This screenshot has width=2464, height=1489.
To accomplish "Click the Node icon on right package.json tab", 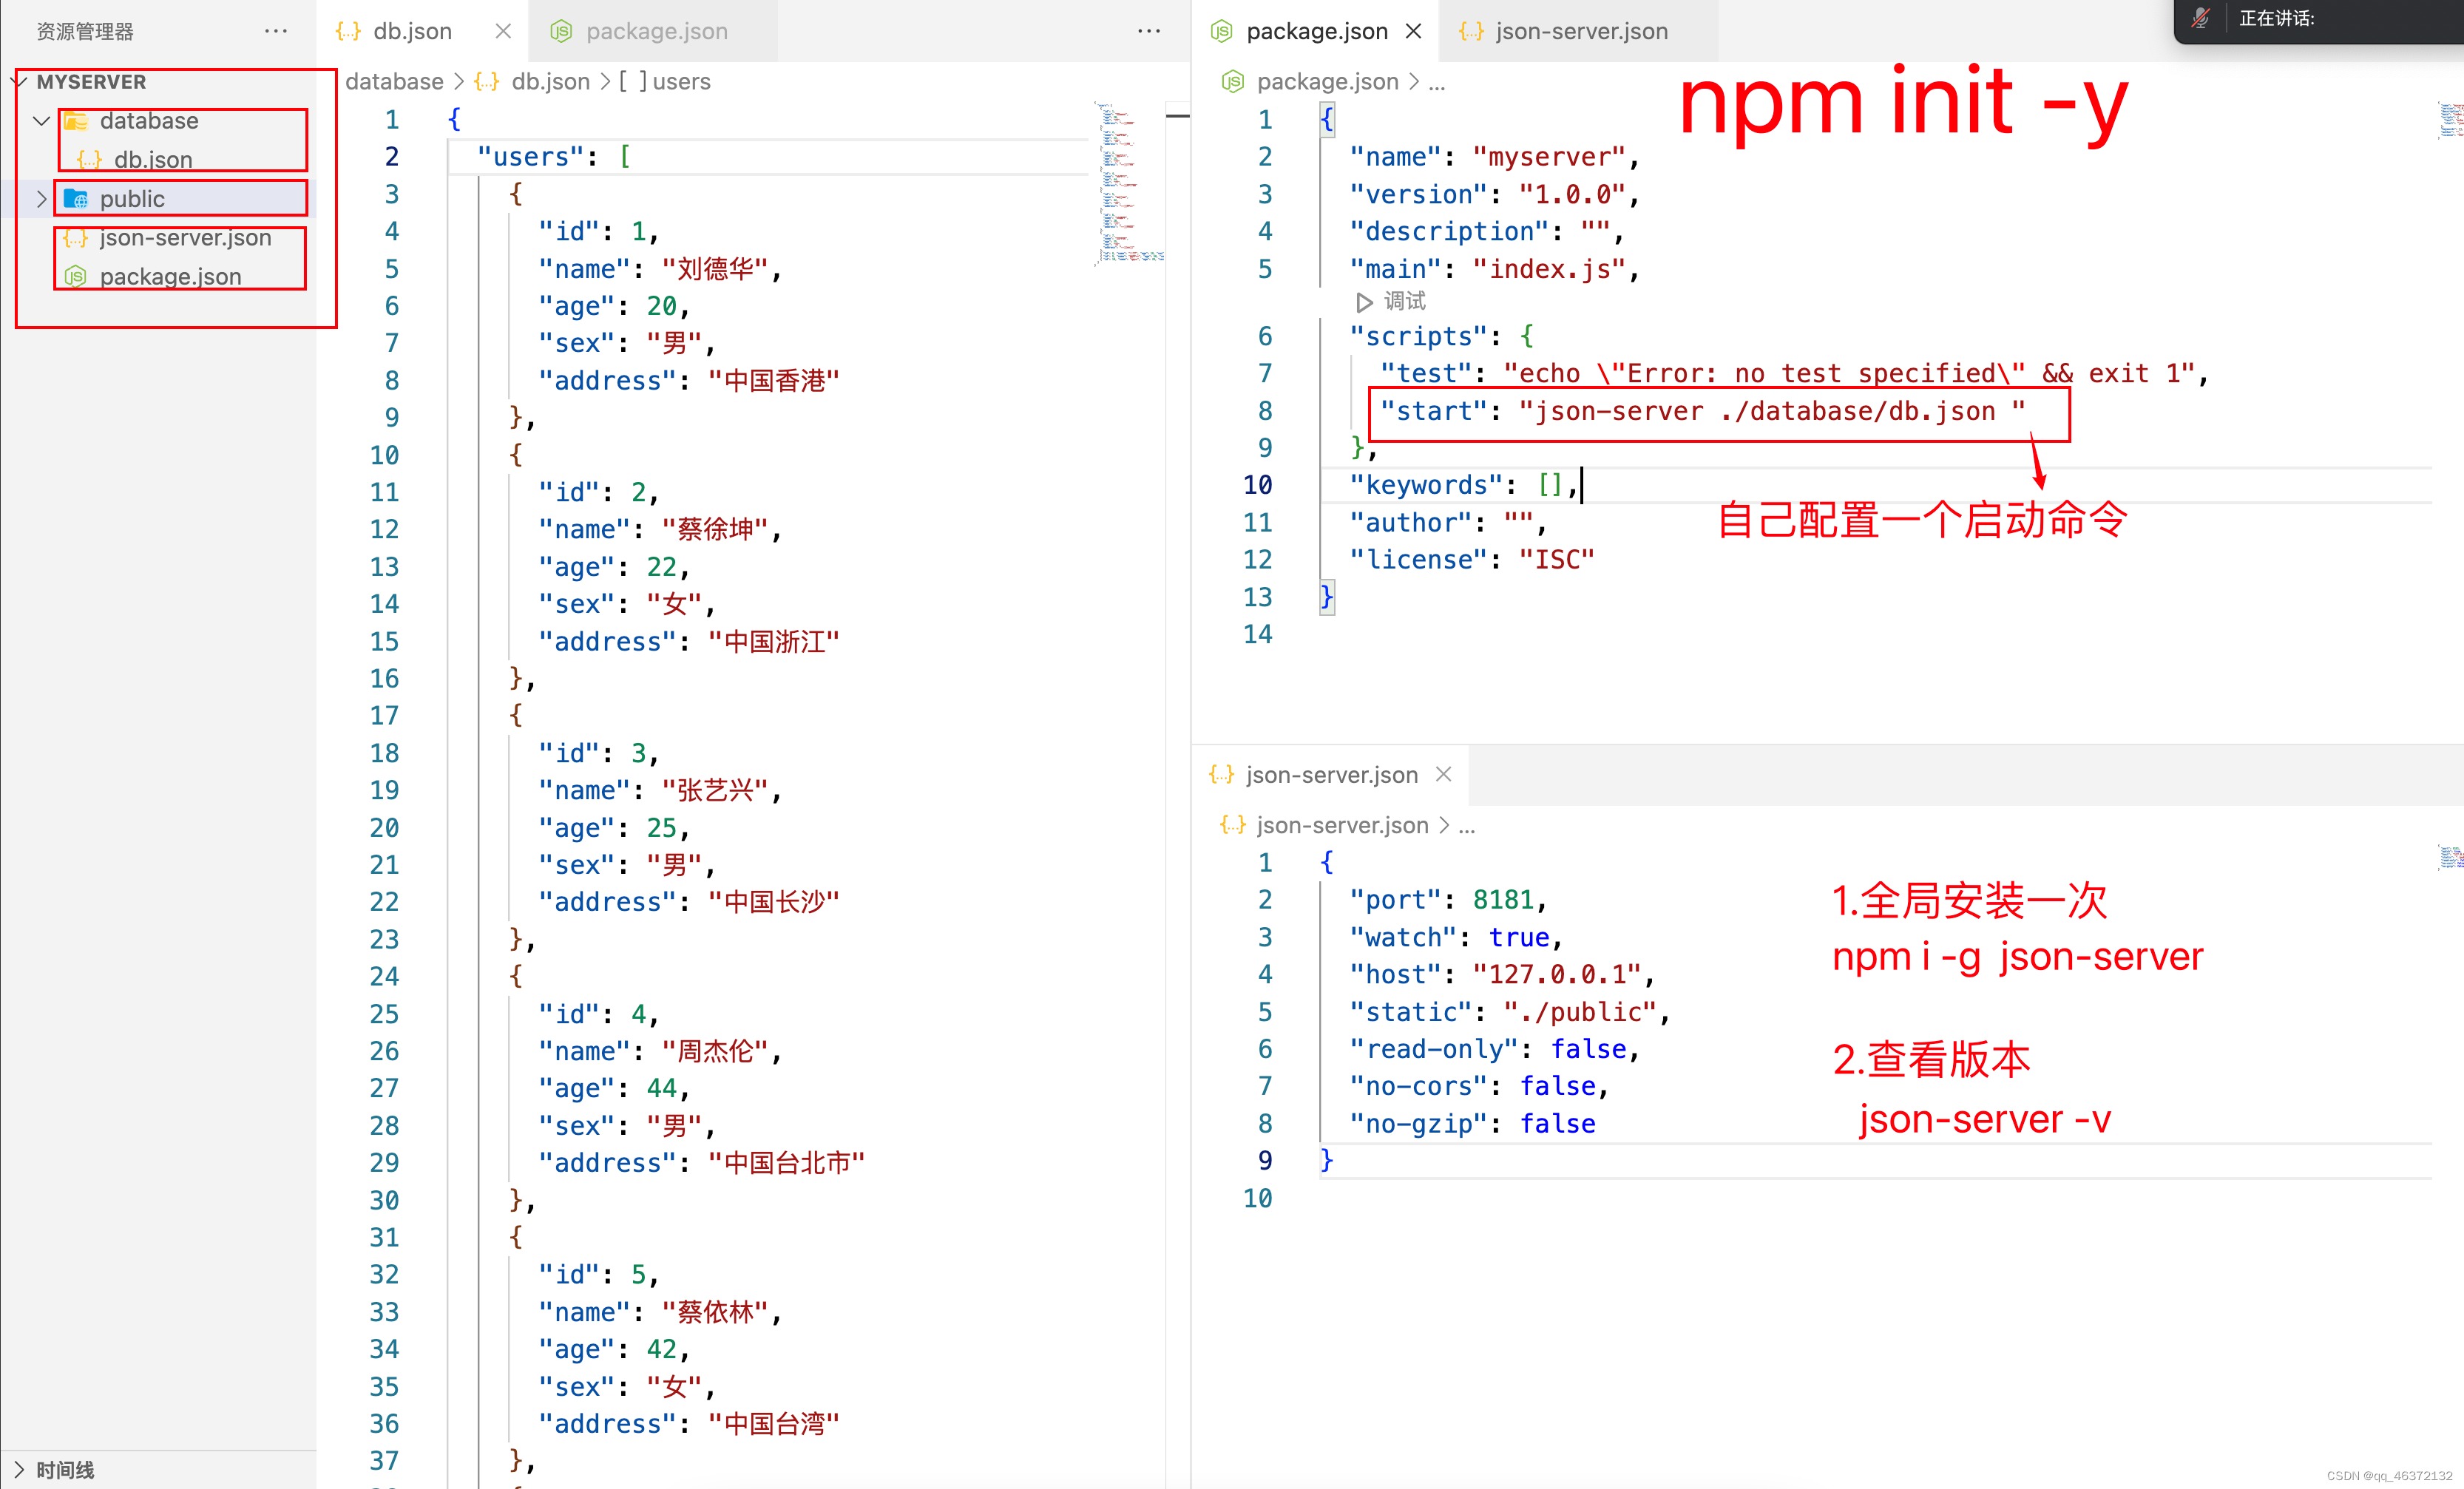I will coord(1221,31).
